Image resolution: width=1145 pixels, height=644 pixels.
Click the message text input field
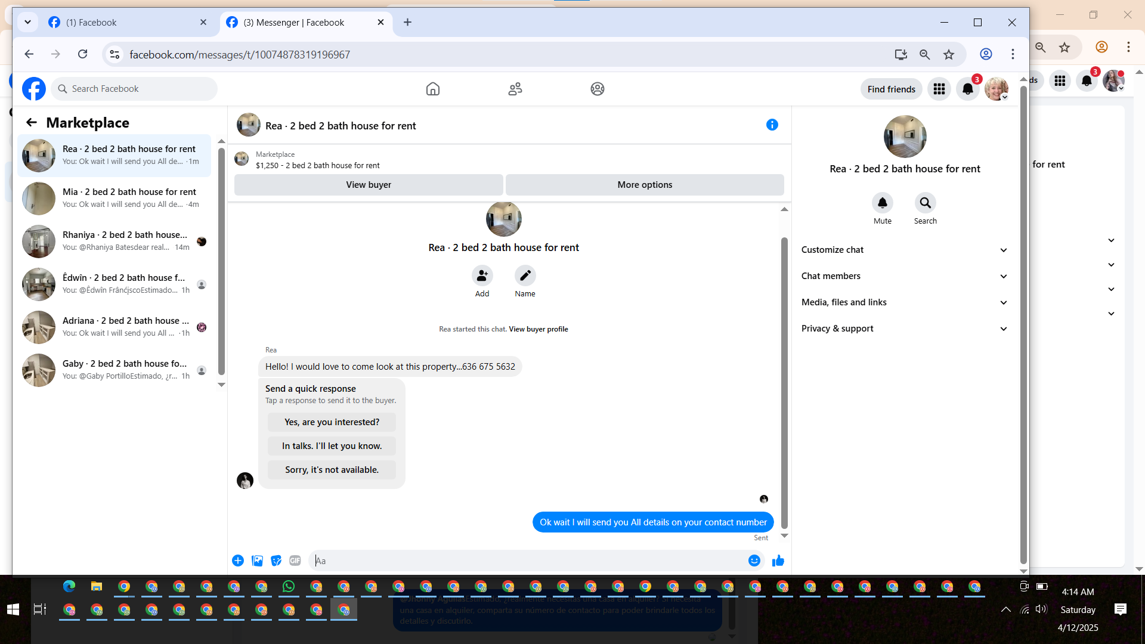click(x=528, y=561)
